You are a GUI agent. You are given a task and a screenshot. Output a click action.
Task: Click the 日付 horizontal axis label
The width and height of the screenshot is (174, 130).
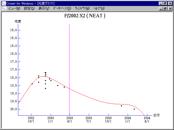(x=156, y=115)
